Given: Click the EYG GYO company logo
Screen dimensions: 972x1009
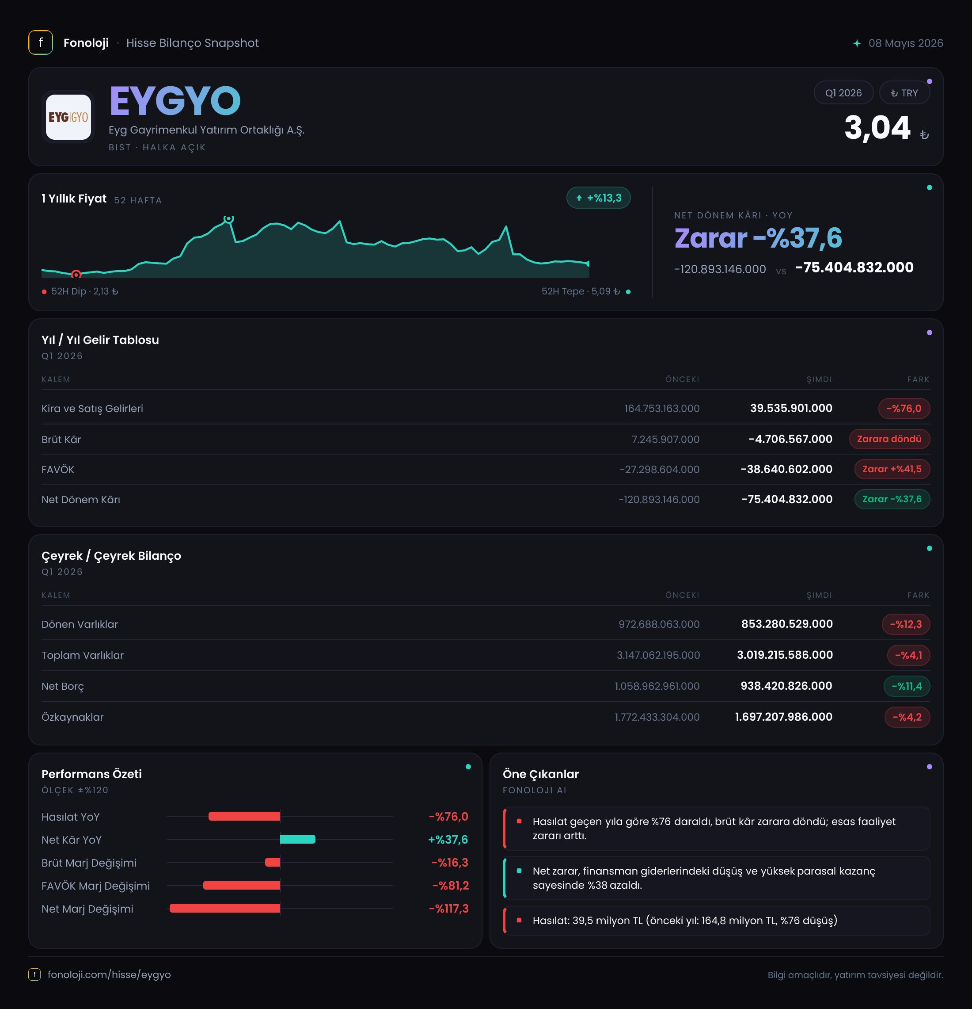Looking at the screenshot, I should click(68, 117).
